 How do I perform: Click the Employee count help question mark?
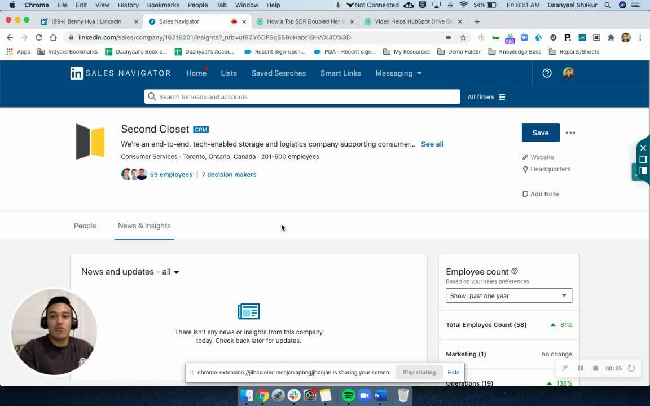515,271
